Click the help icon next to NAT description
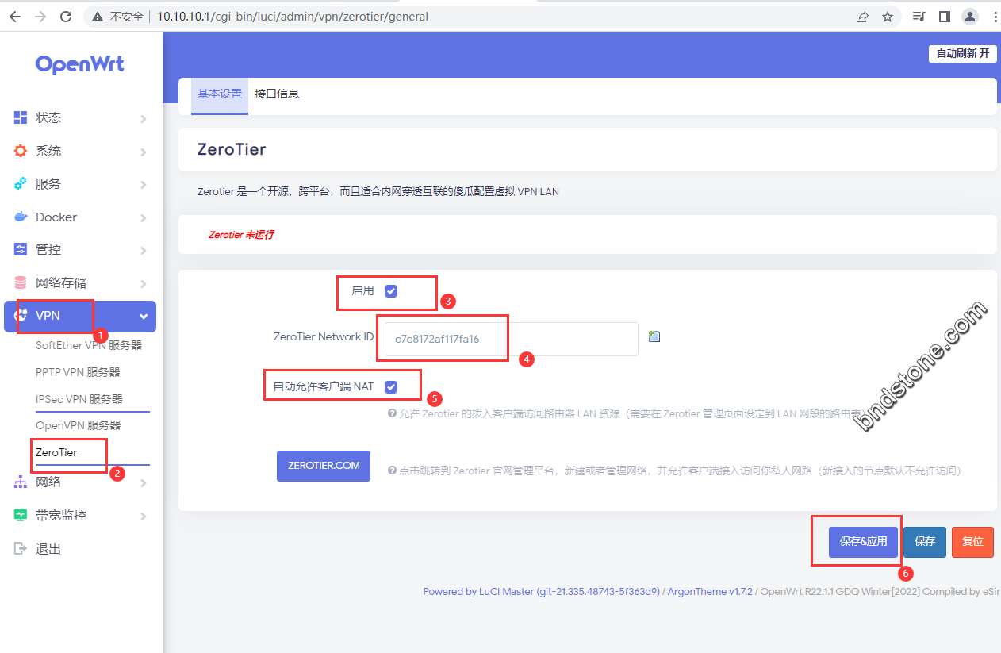1001x653 pixels. (392, 413)
